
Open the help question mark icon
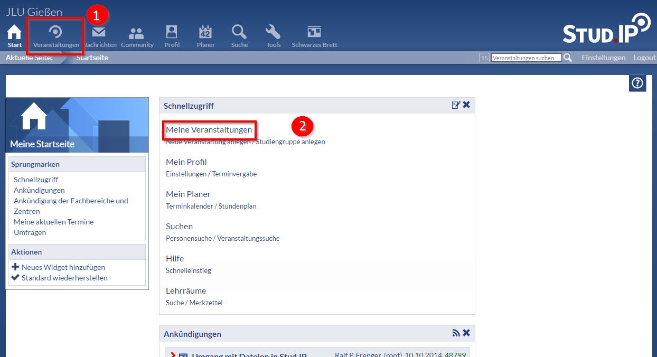638,83
